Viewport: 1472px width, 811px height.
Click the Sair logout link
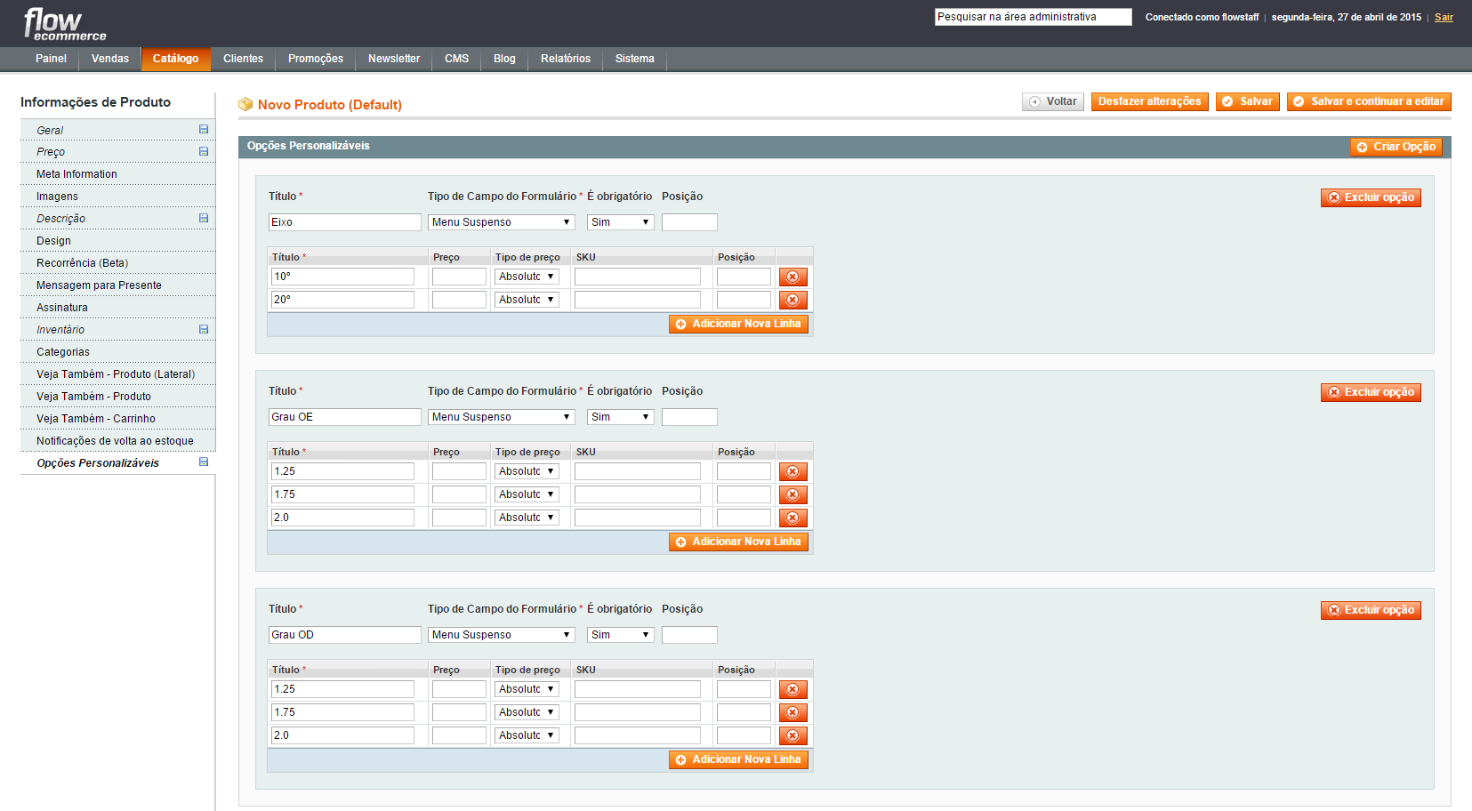[x=1444, y=17]
